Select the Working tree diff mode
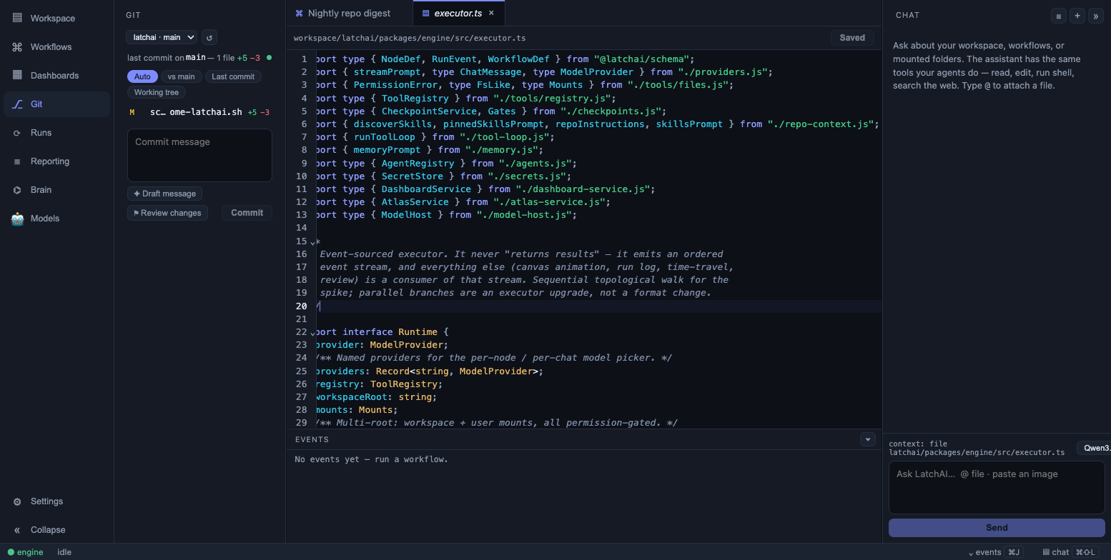This screenshot has height=560, width=1111. (157, 92)
